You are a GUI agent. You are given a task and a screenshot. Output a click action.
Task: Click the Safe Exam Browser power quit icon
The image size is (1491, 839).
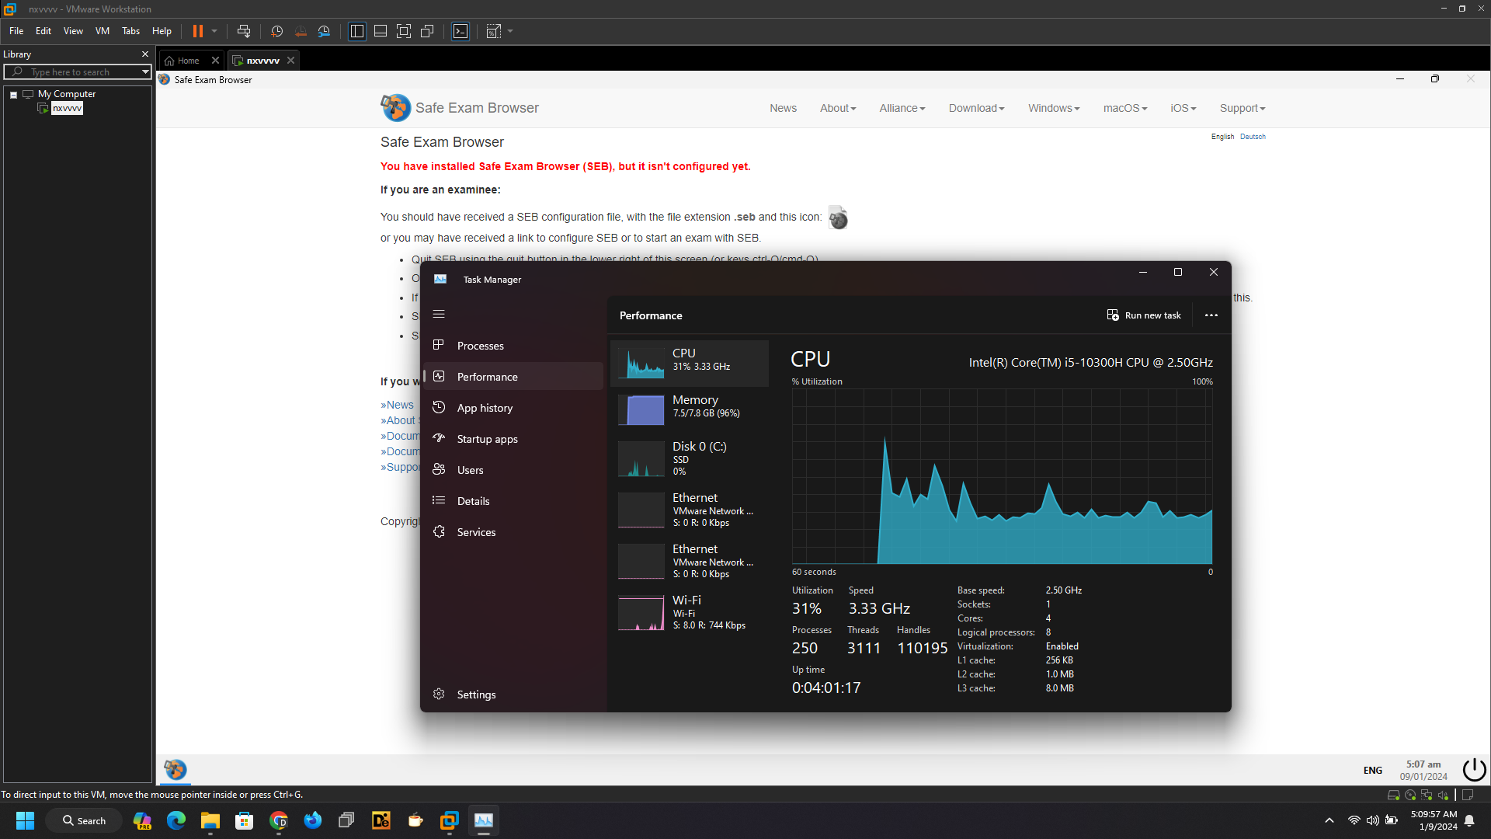pyautogui.click(x=1473, y=770)
